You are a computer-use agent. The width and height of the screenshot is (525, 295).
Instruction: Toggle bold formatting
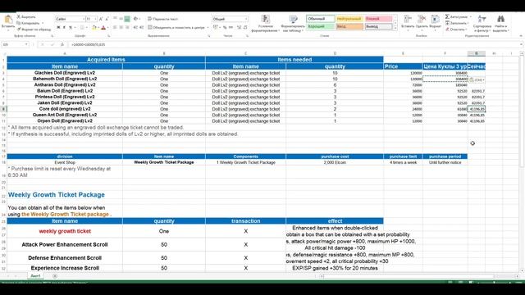(x=58, y=27)
